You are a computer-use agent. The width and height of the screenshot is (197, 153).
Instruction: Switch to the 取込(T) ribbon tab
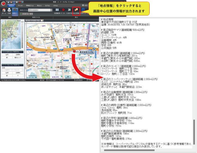pos(39,5)
